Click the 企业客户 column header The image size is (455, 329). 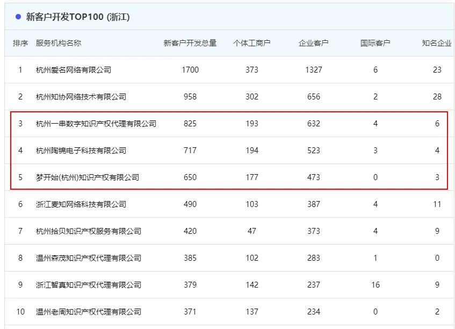(313, 43)
